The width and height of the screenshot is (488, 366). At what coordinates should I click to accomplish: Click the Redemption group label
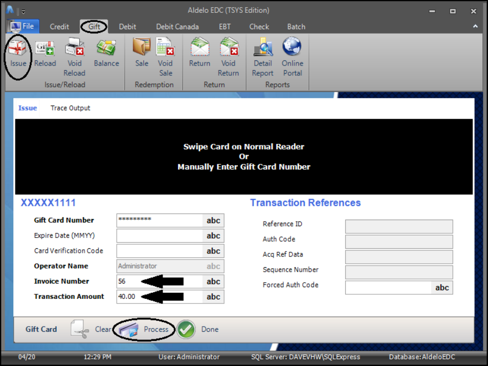(154, 85)
